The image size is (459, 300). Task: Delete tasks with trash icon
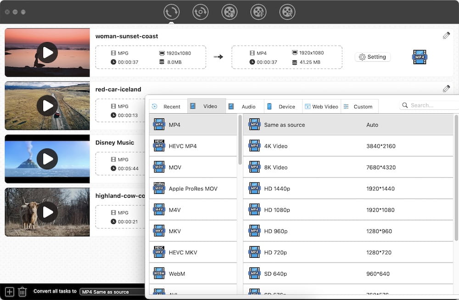click(x=22, y=292)
